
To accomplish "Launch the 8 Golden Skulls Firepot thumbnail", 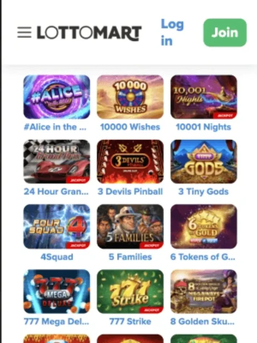I will click(204, 291).
